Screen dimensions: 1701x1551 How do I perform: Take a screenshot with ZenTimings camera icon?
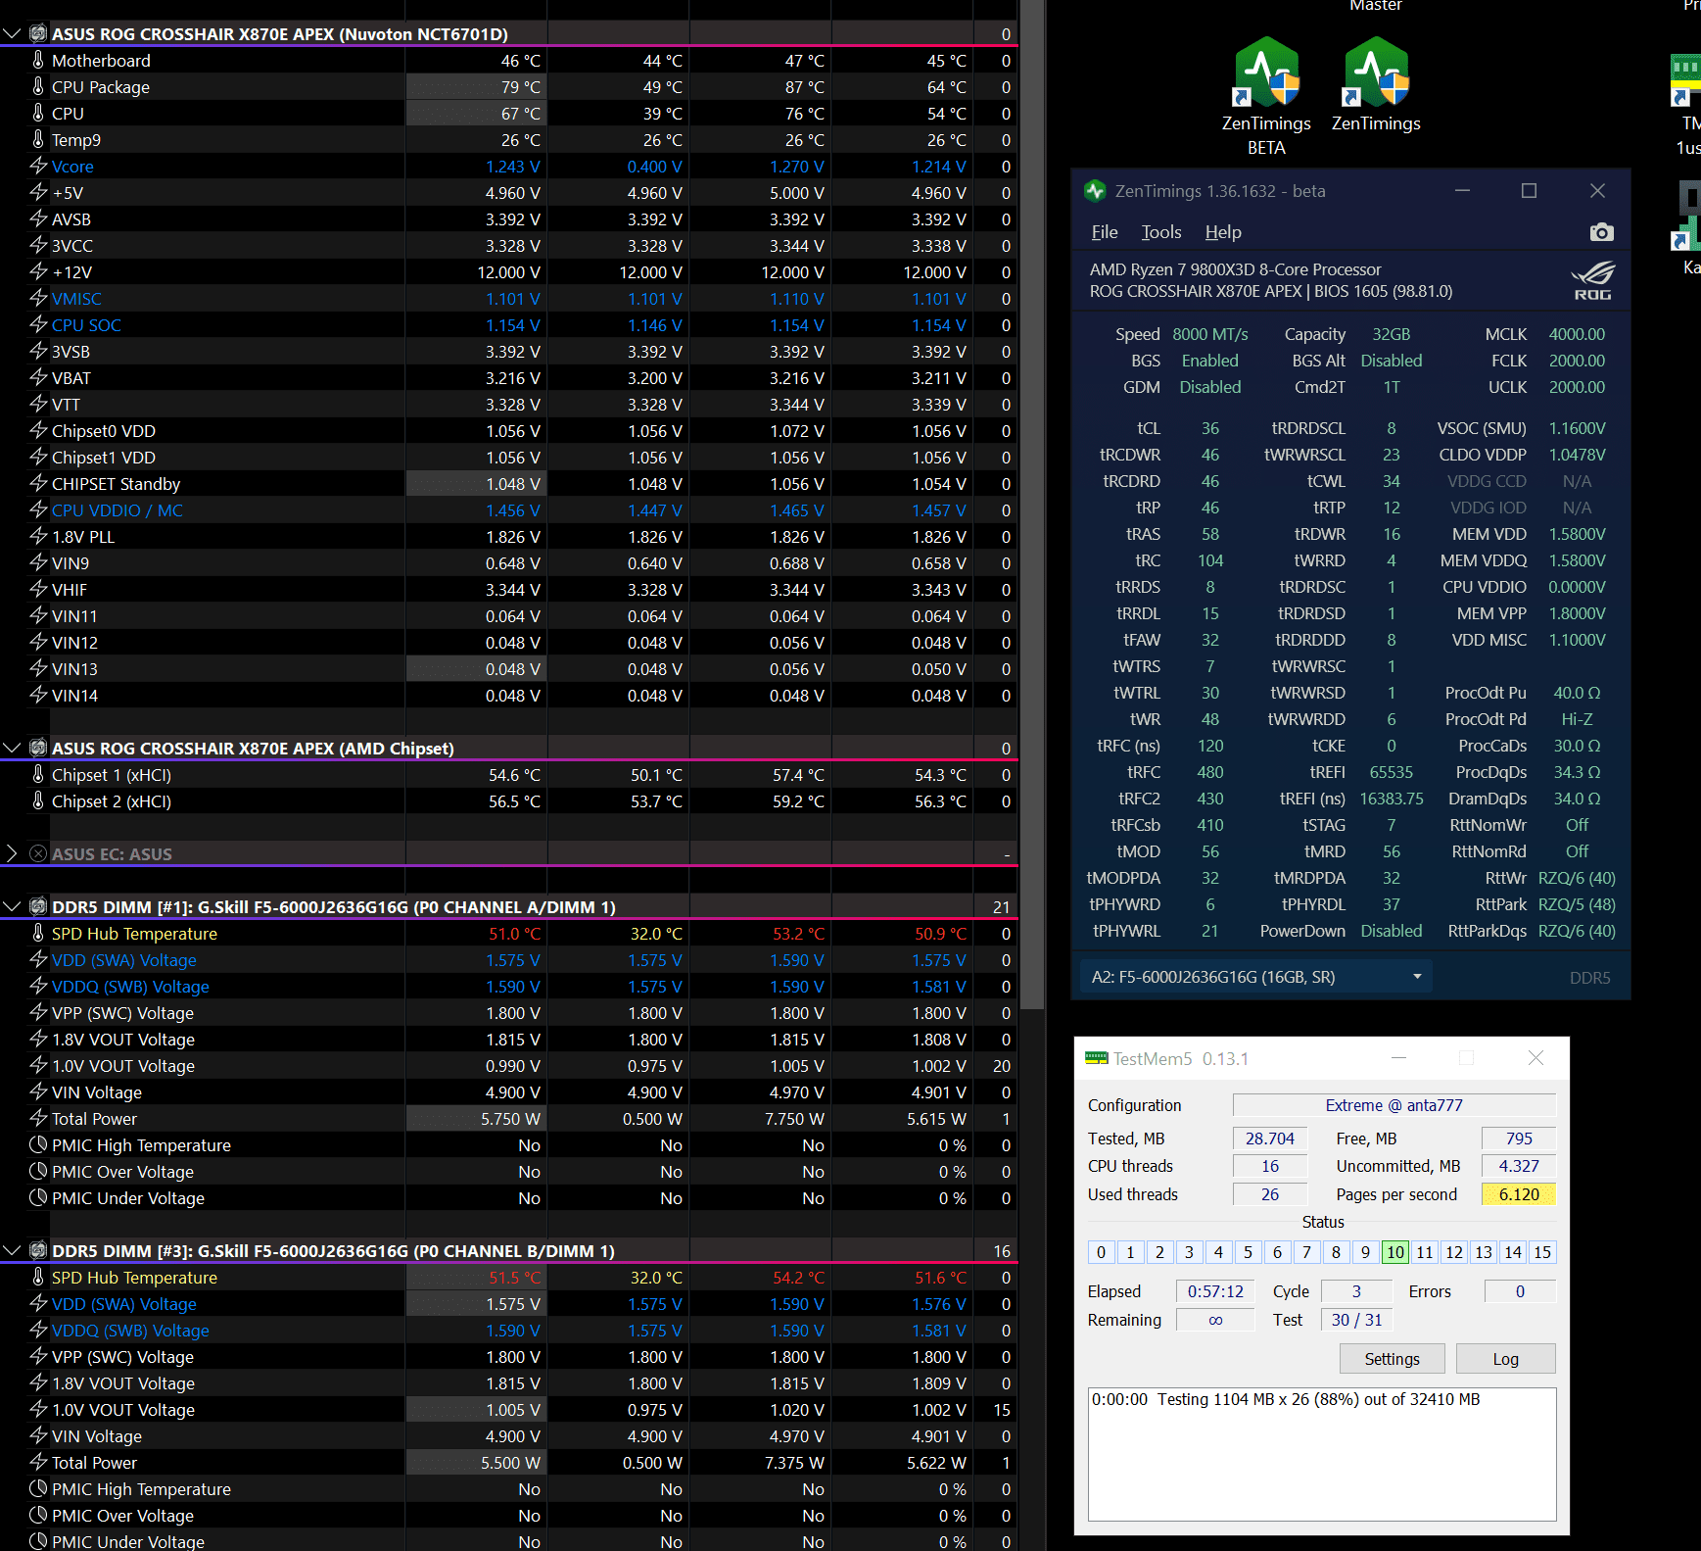pyautogui.click(x=1601, y=232)
